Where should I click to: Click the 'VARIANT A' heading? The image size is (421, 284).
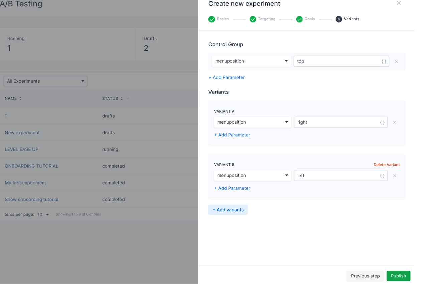[x=224, y=111]
